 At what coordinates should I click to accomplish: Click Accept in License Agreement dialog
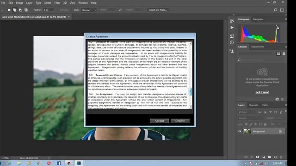[159, 121]
